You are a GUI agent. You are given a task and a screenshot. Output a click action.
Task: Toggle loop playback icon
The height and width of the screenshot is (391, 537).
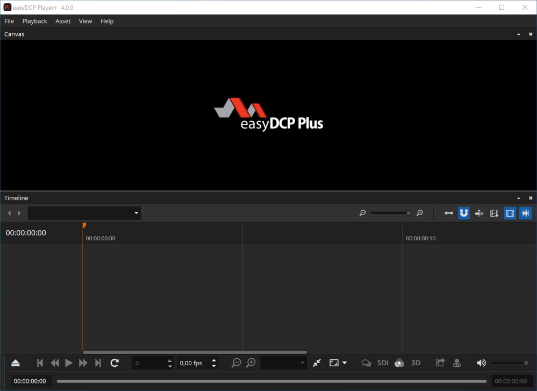114,363
